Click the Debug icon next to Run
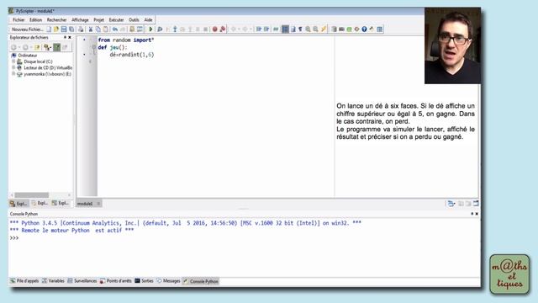 160,29
